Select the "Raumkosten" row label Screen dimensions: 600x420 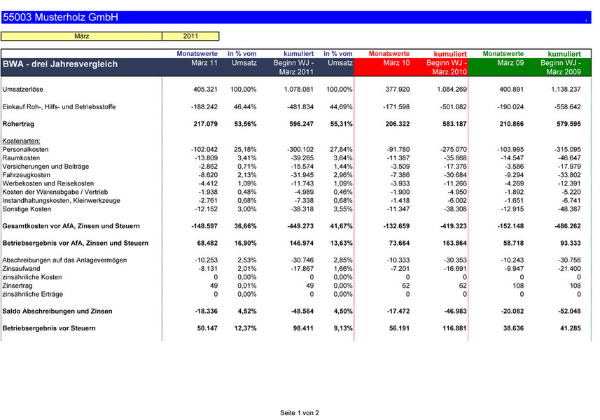[x=21, y=157]
